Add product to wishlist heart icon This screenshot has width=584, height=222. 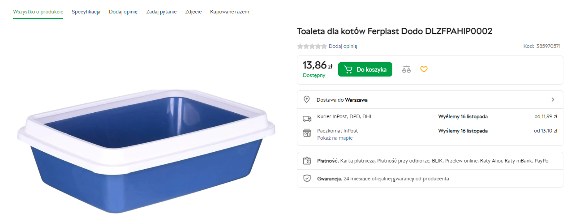[x=424, y=69]
